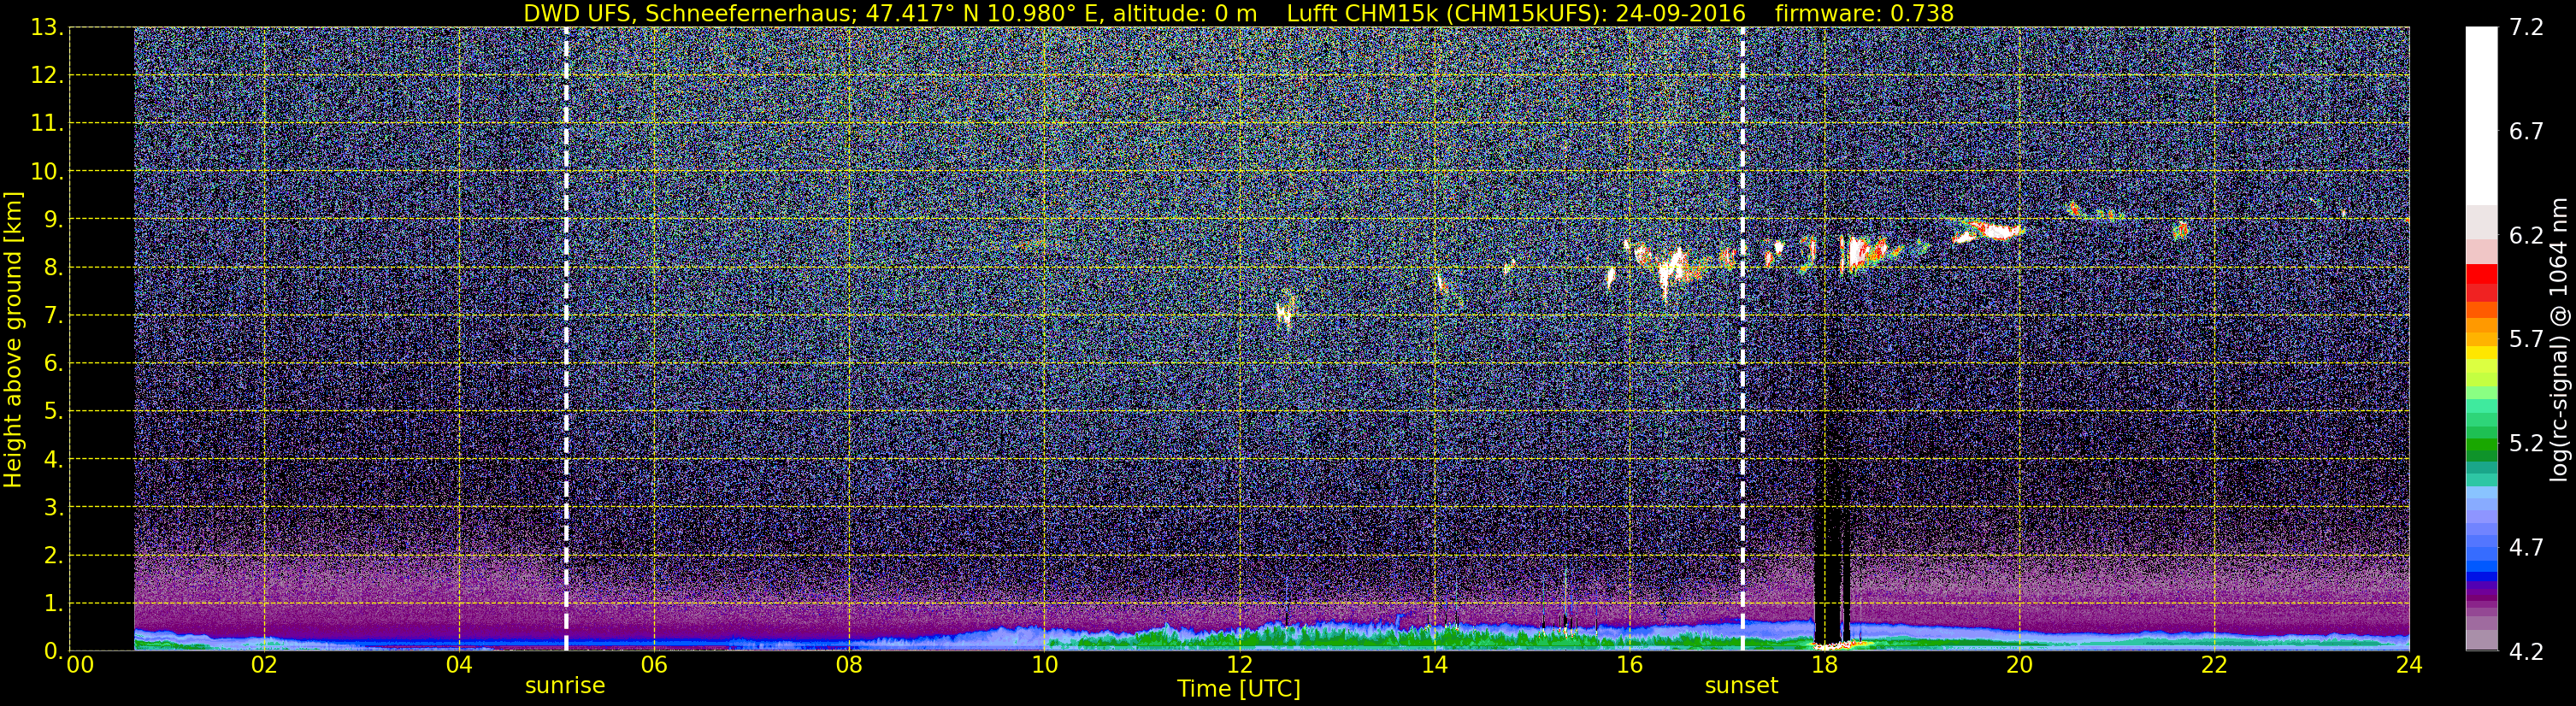Click the white dashed sunrise line
This screenshot has height=706, width=2576.
566,340
